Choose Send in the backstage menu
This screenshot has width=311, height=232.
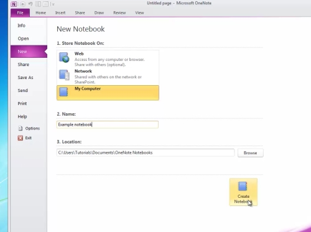click(x=29, y=91)
